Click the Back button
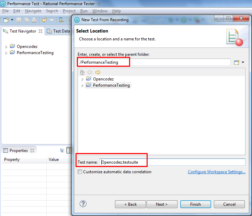The image size is (252, 216). (130, 204)
